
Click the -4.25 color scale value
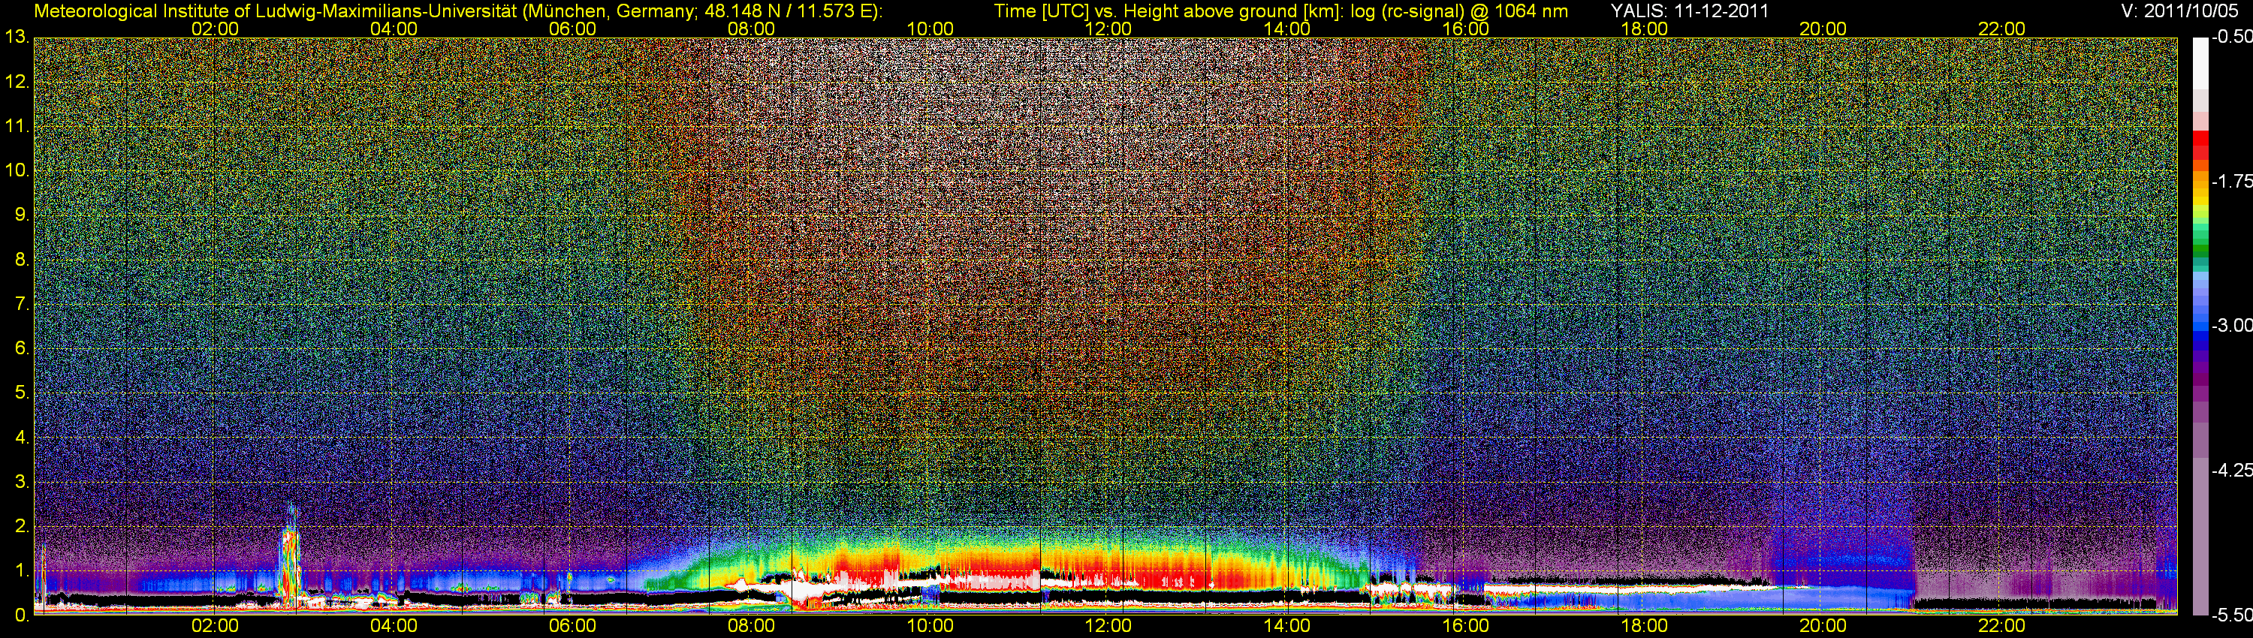2231,470
